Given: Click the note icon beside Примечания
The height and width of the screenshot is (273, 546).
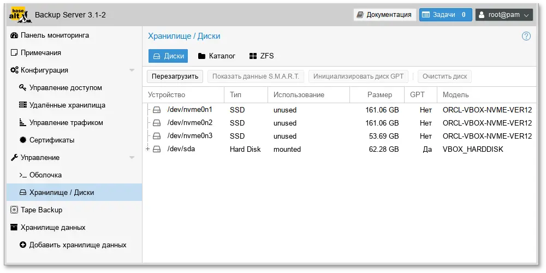Looking at the screenshot, I should 14,53.
